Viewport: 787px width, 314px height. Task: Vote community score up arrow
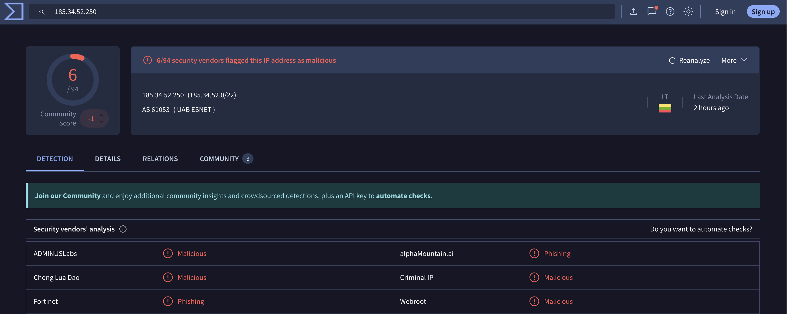[x=101, y=115]
